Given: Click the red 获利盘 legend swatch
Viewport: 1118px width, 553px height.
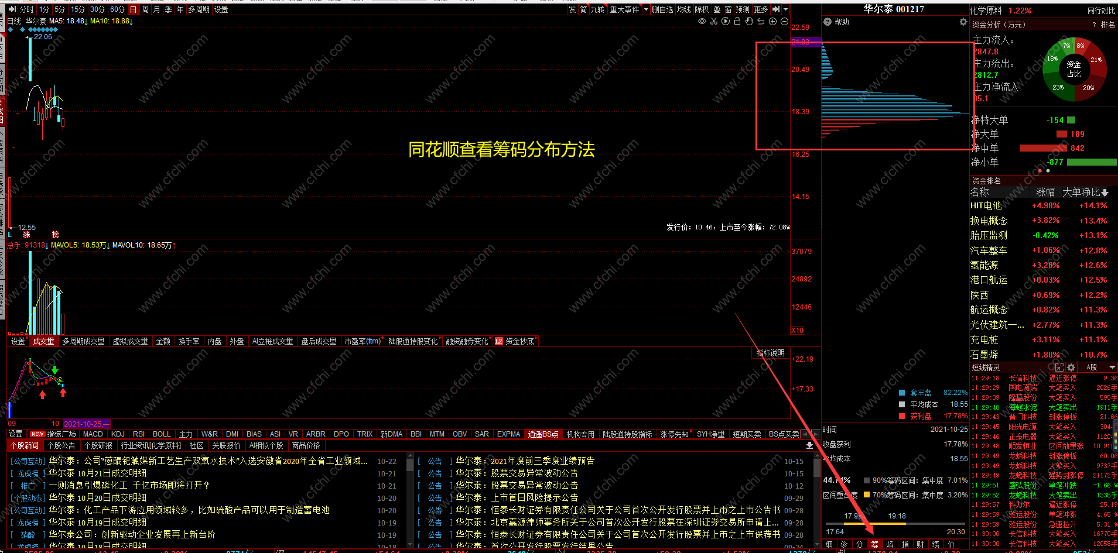Looking at the screenshot, I should (x=902, y=416).
